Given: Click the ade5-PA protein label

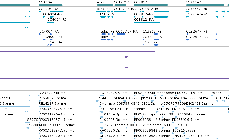Looking at the screenshot, I should (x=108, y=37).
